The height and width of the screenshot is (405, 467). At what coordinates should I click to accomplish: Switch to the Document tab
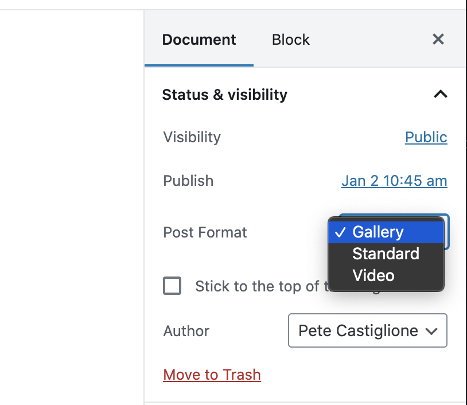pos(199,40)
